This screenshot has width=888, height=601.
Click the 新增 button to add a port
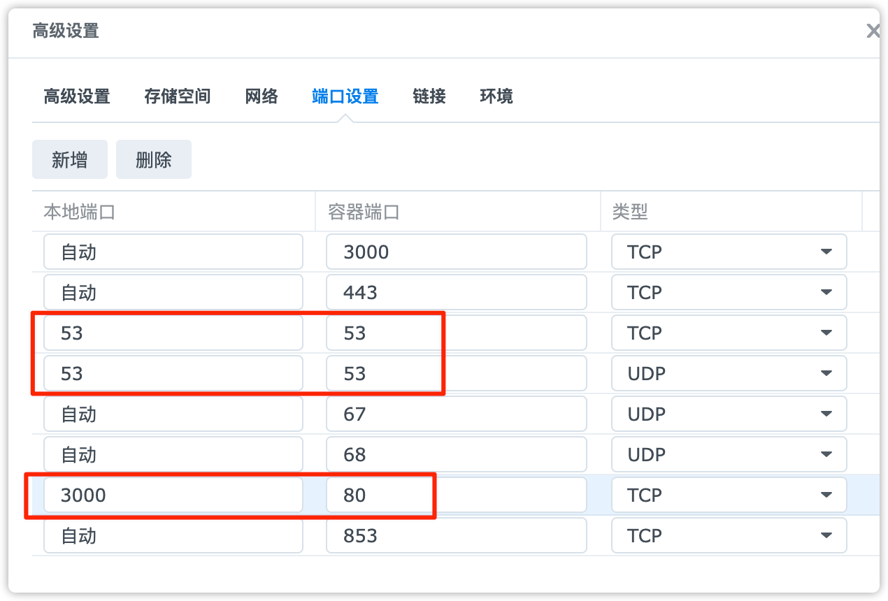click(69, 159)
